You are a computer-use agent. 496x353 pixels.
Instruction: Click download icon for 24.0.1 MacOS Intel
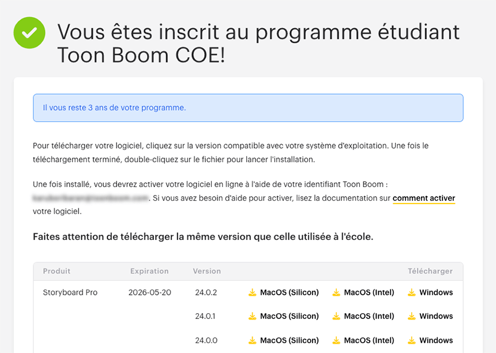coord(336,316)
